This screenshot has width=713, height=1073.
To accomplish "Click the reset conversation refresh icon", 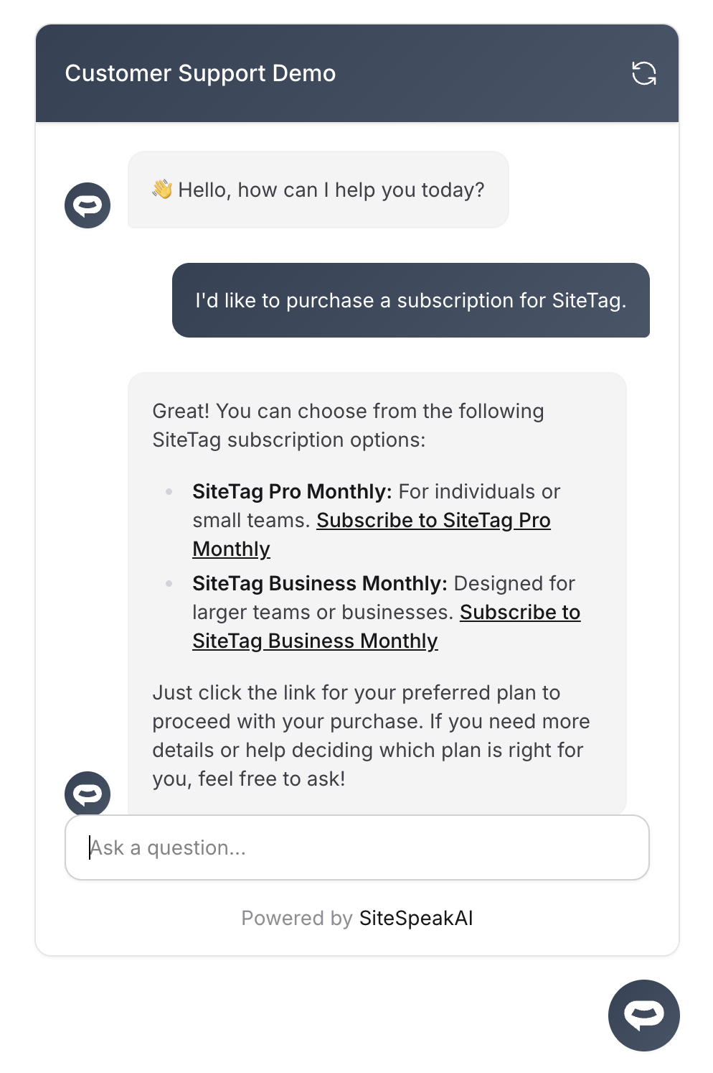I will click(643, 73).
